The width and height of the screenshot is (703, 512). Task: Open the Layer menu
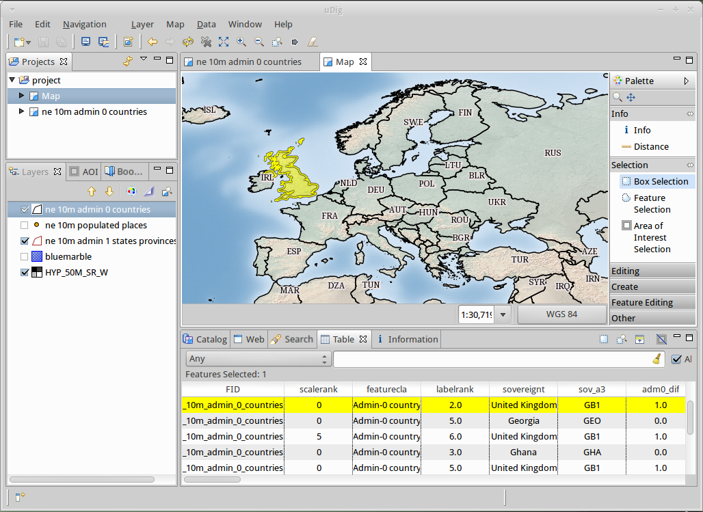(142, 24)
